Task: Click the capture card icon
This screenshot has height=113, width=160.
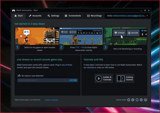Action: (19, 76)
